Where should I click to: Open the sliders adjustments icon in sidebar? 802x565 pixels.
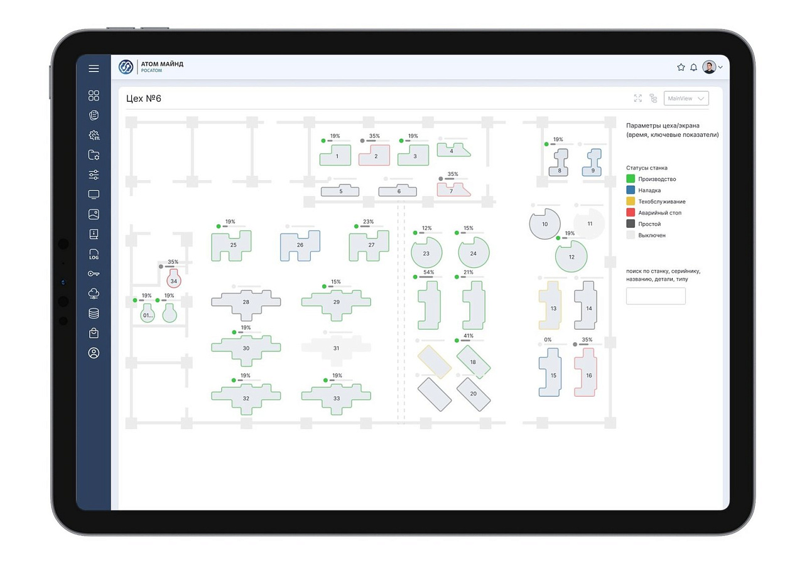point(94,175)
